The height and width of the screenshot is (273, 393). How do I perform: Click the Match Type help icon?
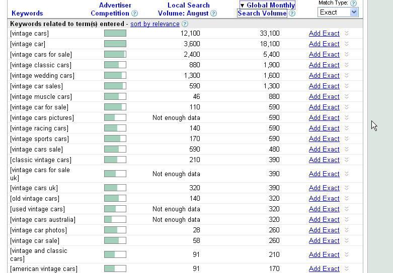353,3
